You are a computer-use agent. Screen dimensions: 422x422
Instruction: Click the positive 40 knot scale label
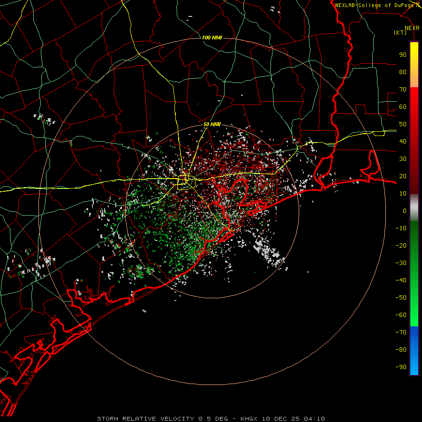pyautogui.click(x=403, y=141)
